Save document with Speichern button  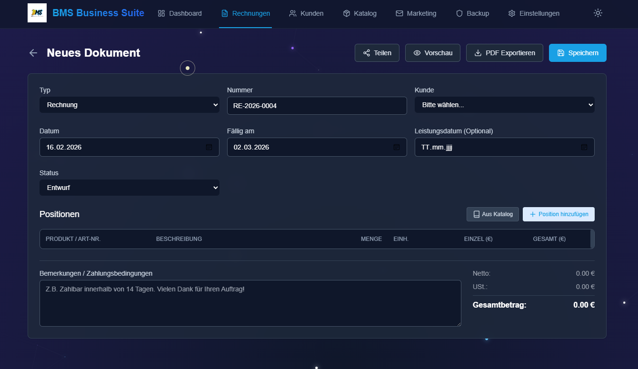pyautogui.click(x=578, y=53)
